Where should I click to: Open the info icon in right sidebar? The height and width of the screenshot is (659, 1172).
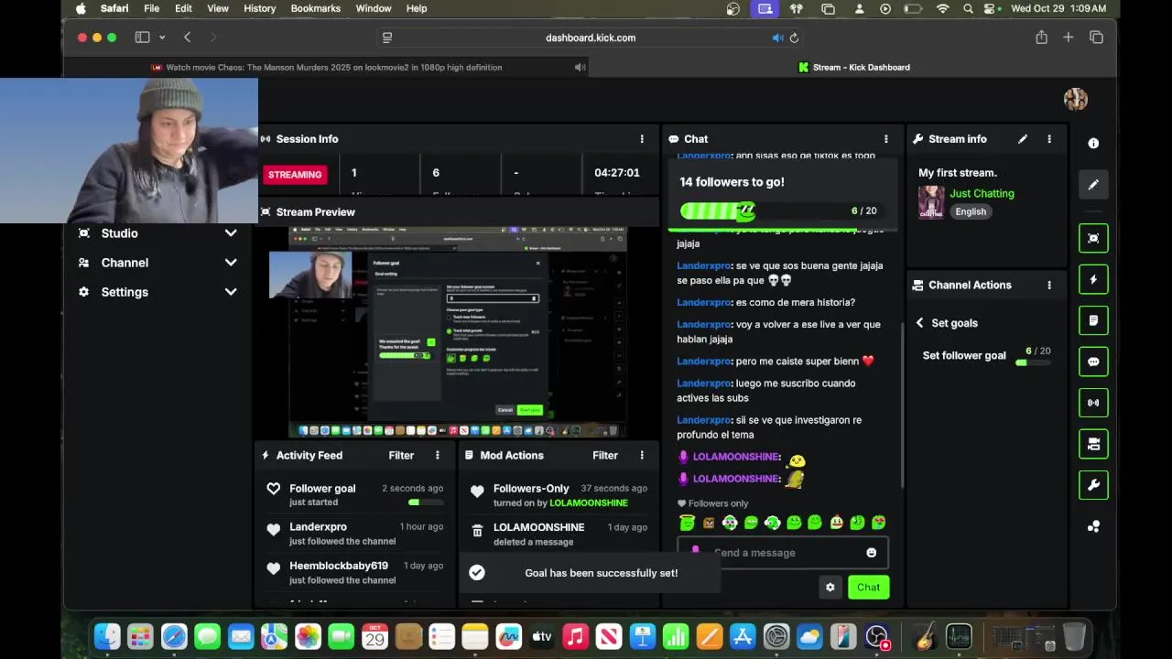[1093, 144]
